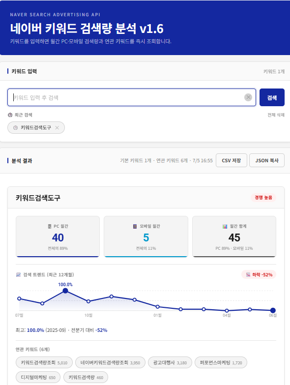This screenshot has height=385, width=290.
Task: Click the 네이버 키워드 검색량 분석 v1.6 title
Action: click(87, 29)
